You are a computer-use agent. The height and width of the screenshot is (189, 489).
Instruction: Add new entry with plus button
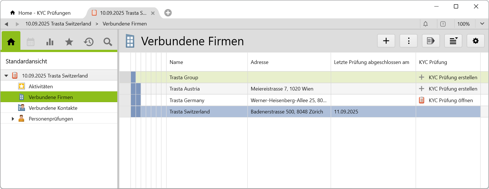386,41
